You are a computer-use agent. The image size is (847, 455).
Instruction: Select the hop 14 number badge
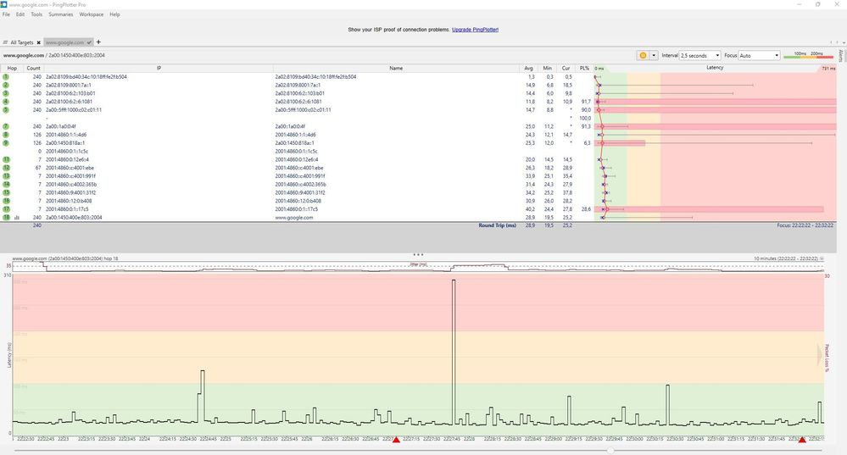pyautogui.click(x=6, y=185)
